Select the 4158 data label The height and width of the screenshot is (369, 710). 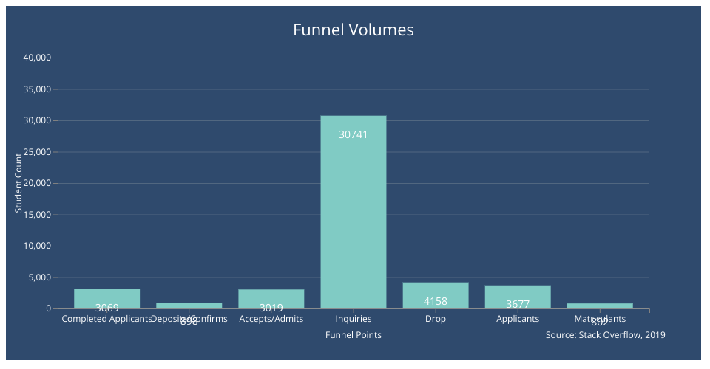[435, 301]
